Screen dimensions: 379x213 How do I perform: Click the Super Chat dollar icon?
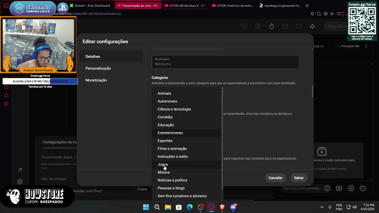[339, 188]
